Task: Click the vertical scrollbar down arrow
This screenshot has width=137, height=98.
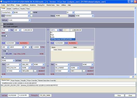Action: tap(135, 74)
